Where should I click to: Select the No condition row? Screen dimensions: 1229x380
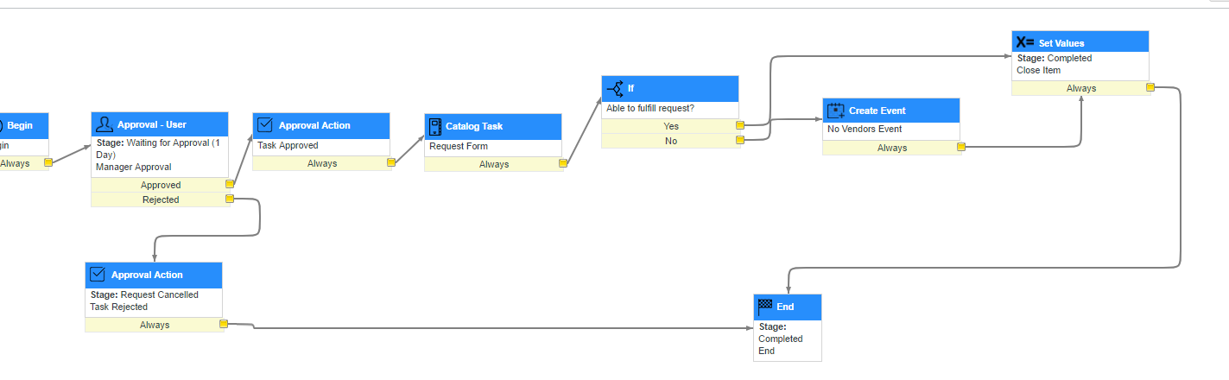tap(671, 141)
